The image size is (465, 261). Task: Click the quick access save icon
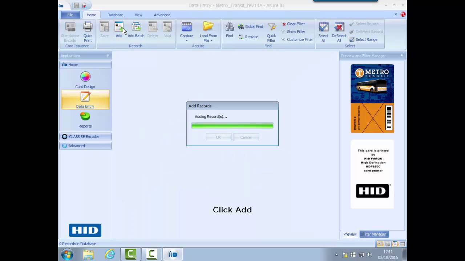click(x=76, y=5)
